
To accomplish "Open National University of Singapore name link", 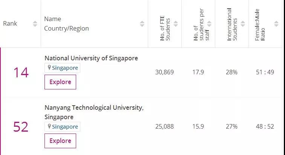I will coord(91,58).
